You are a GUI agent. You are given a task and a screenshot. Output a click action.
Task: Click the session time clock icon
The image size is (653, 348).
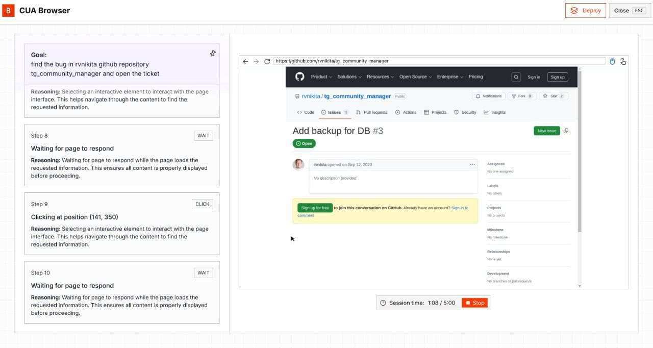(383, 303)
